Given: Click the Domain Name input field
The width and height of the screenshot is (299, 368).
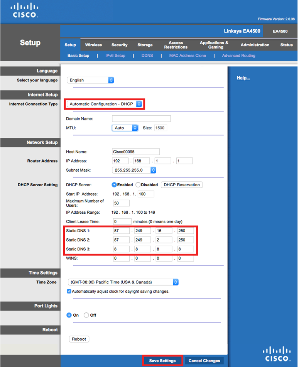Looking at the screenshot, I should (142, 119).
